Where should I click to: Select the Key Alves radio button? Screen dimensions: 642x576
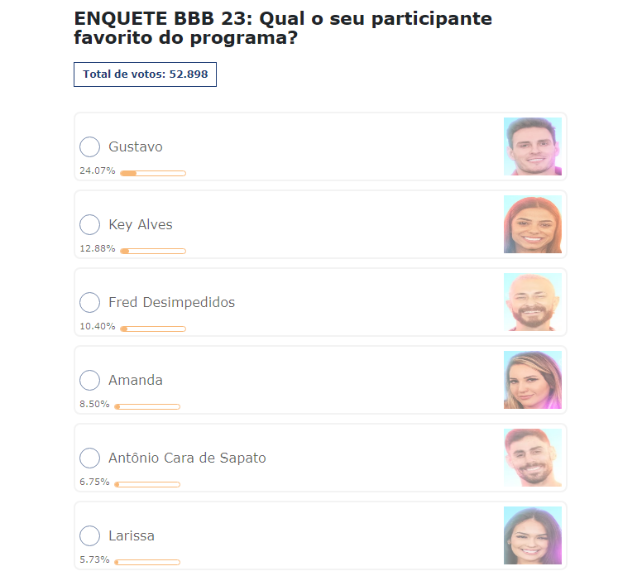89,225
